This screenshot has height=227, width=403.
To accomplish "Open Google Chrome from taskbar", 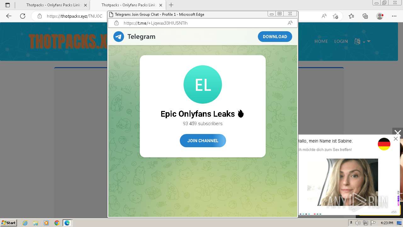I will (x=57, y=223).
